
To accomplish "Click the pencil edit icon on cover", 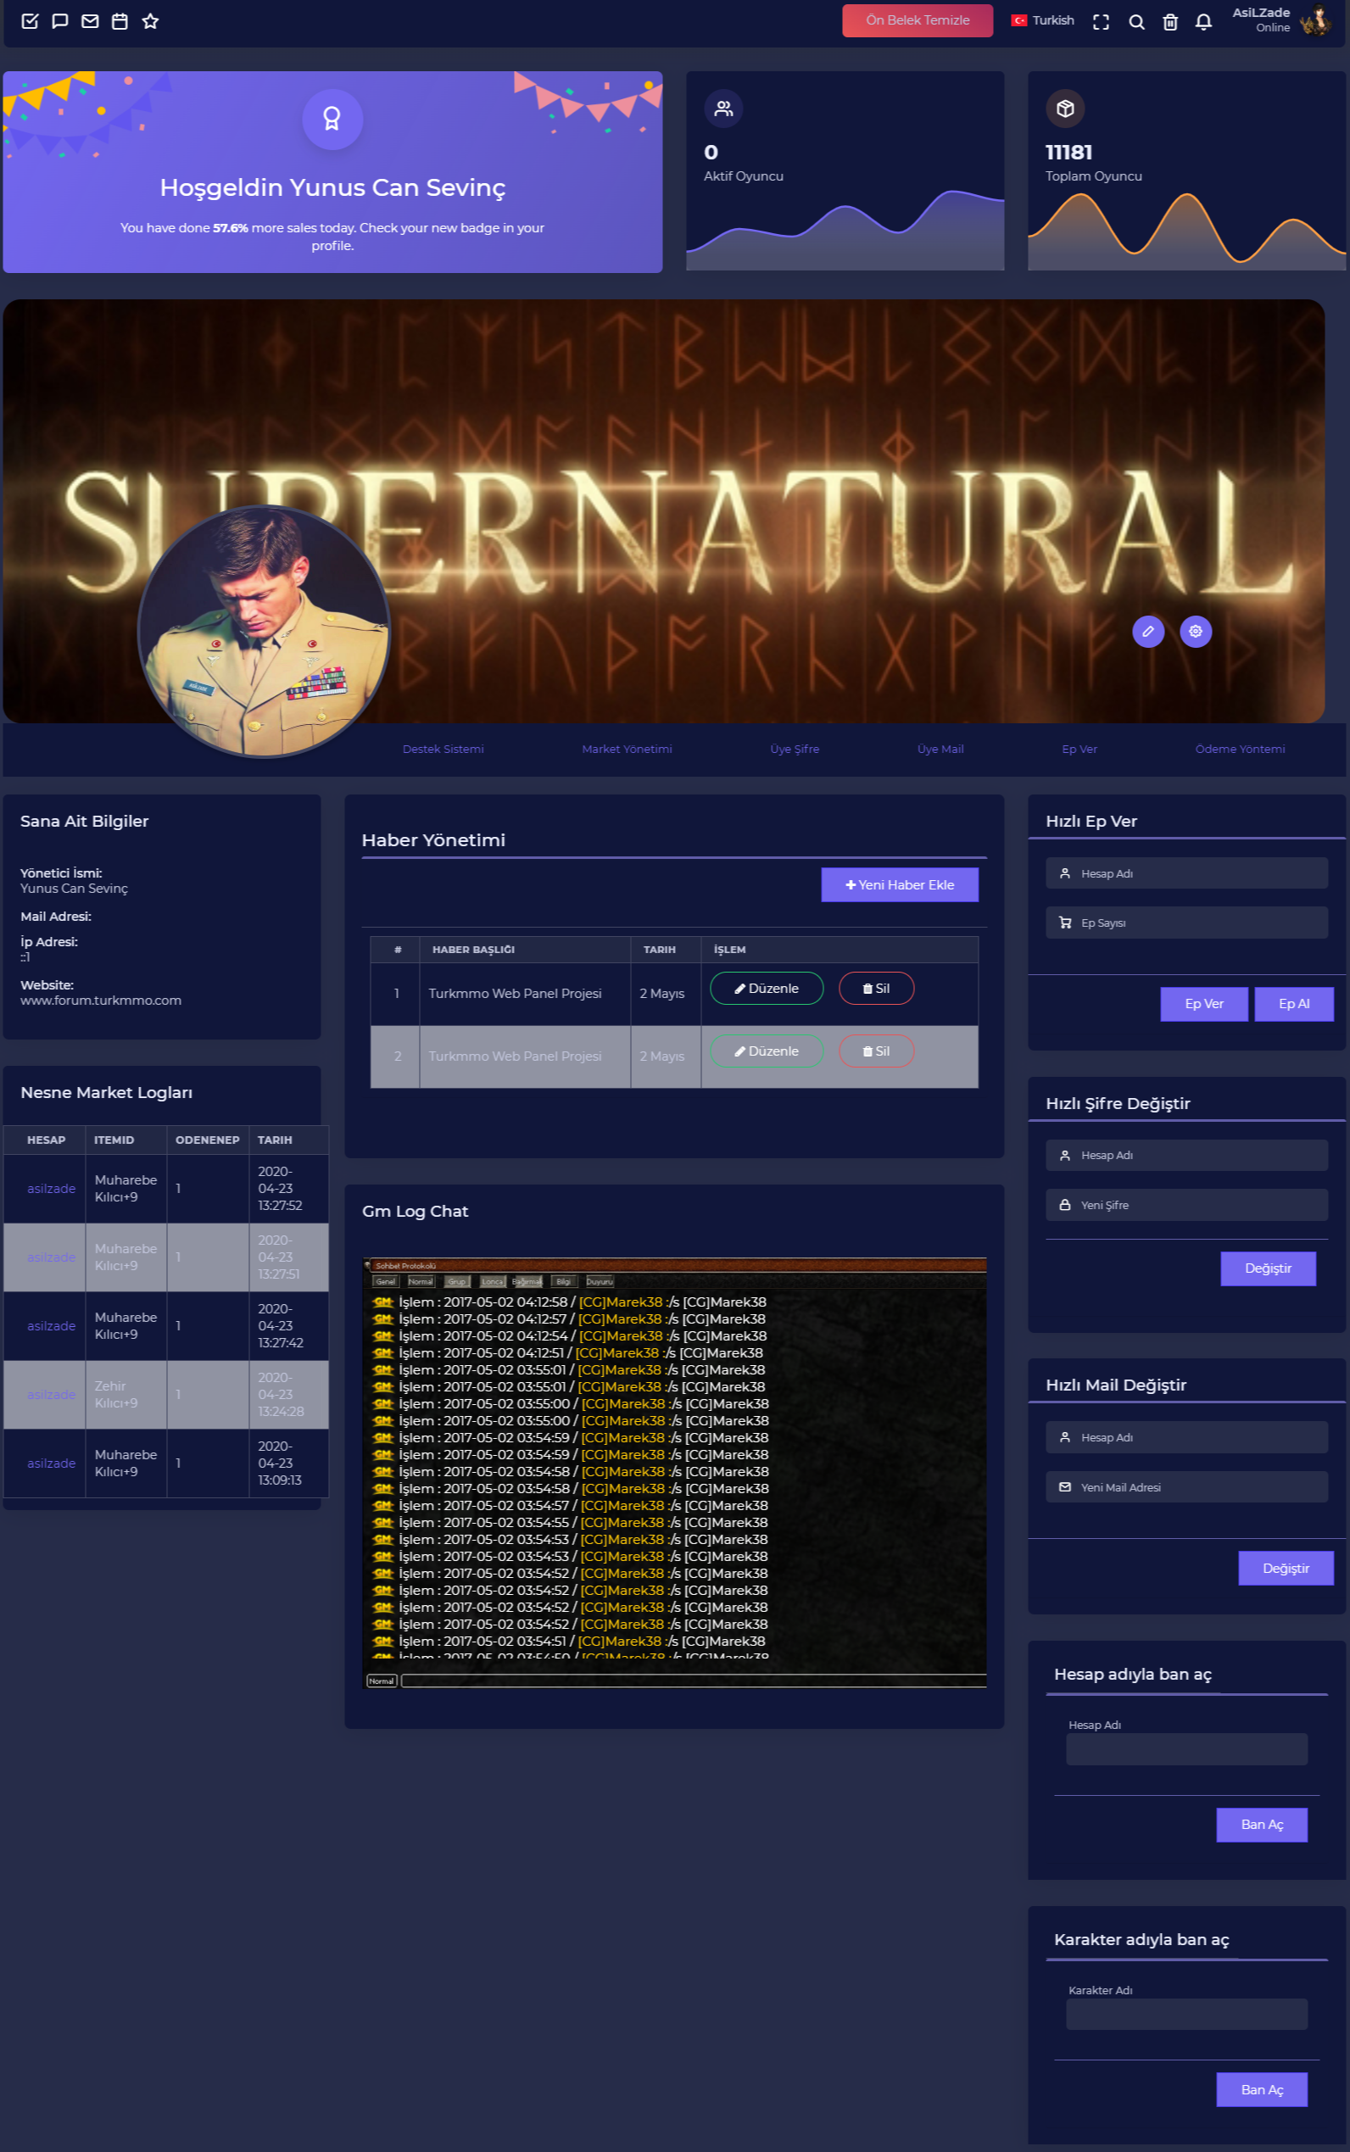I will (1148, 631).
